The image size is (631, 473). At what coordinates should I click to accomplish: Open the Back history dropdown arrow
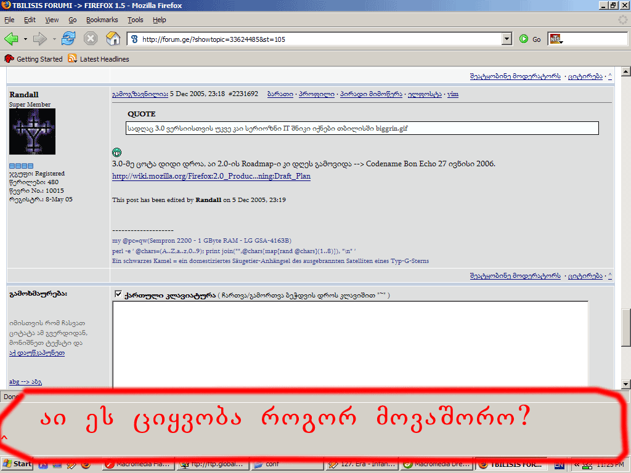pos(25,39)
